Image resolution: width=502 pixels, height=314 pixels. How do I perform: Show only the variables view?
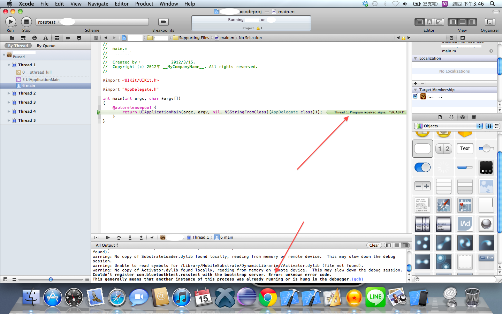pos(388,245)
